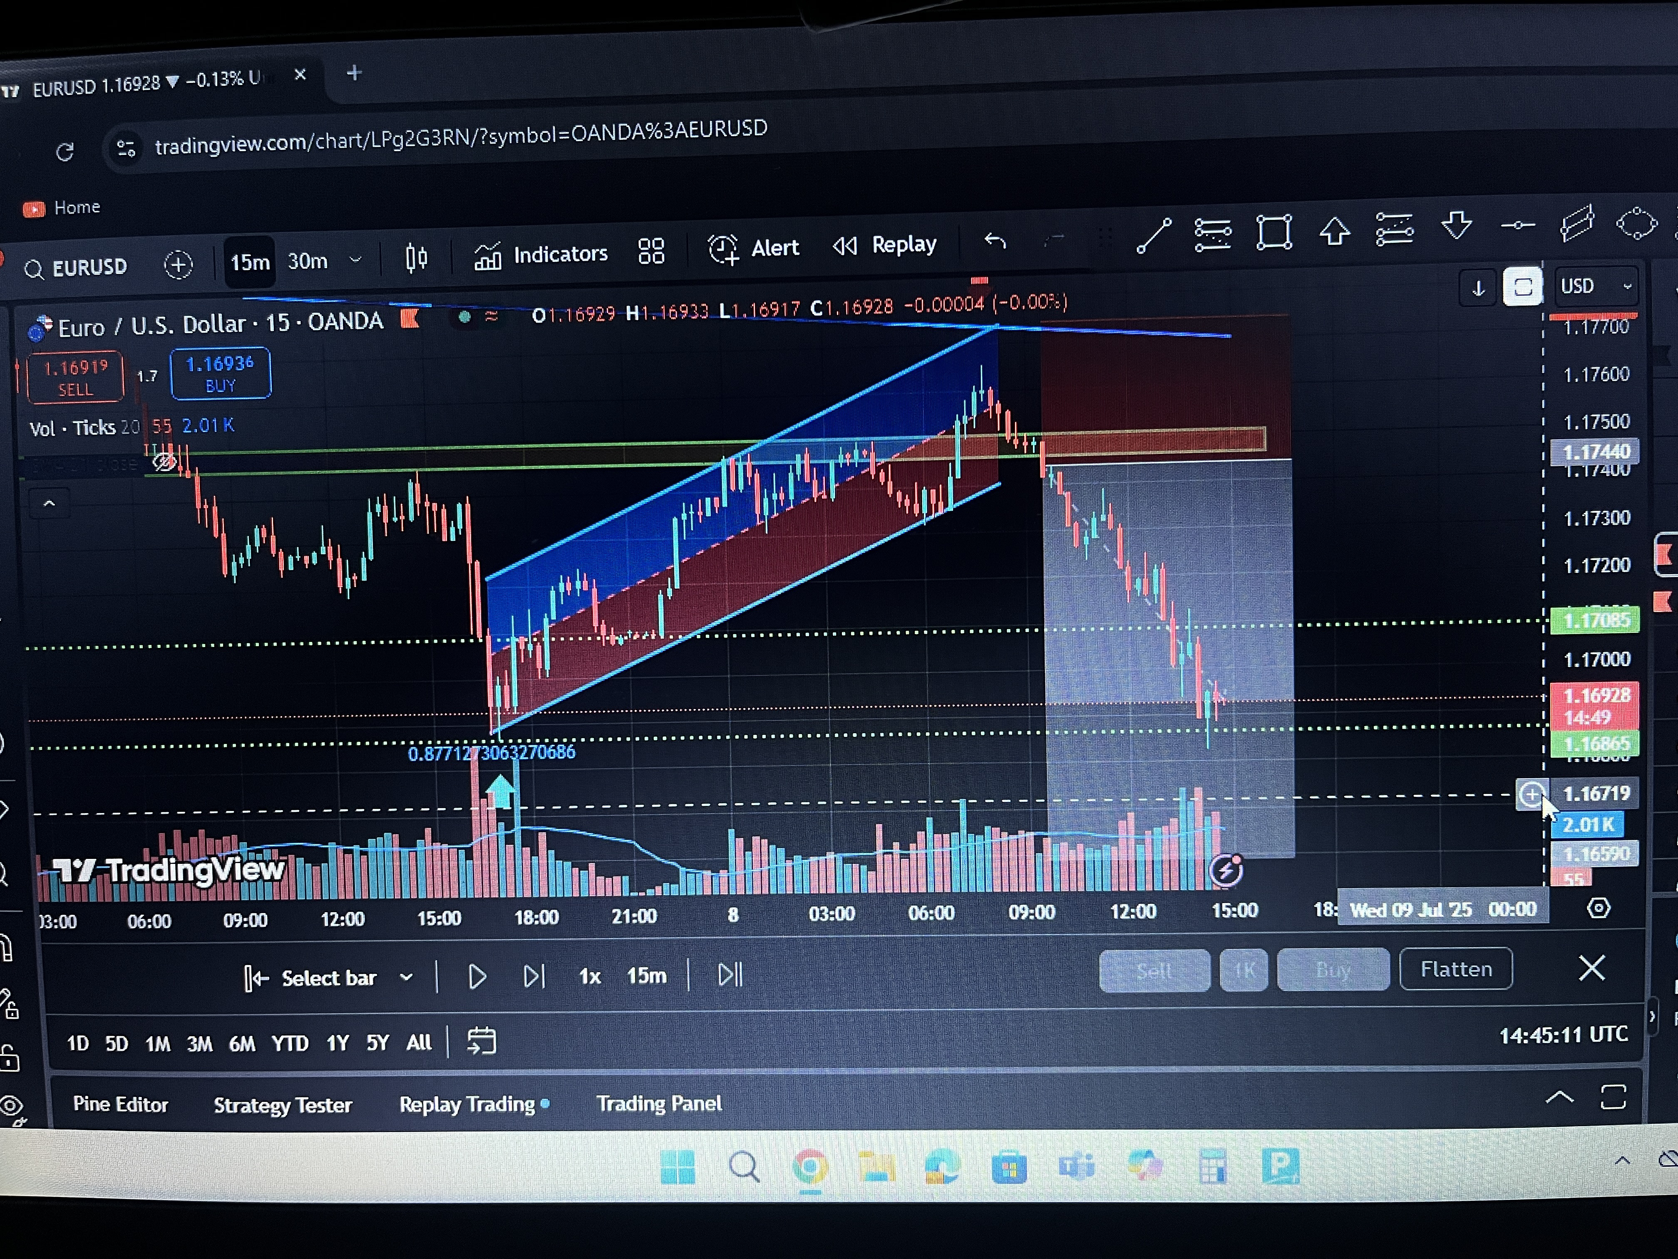Open Microsoft Store from the taskbar
The height and width of the screenshot is (1259, 1678).
point(1008,1167)
